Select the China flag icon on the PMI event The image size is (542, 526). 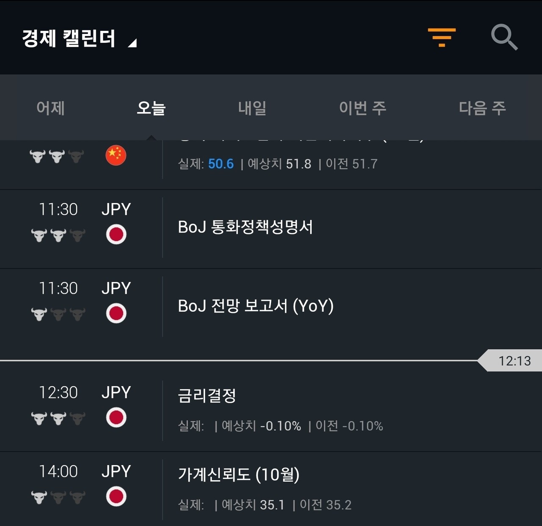pyautogui.click(x=116, y=155)
